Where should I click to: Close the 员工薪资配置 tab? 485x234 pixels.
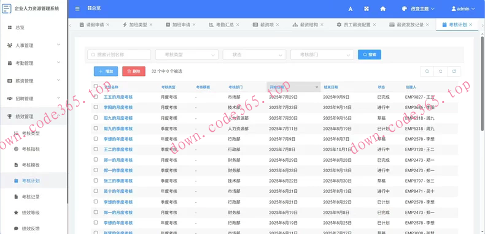pyautogui.click(x=374, y=25)
